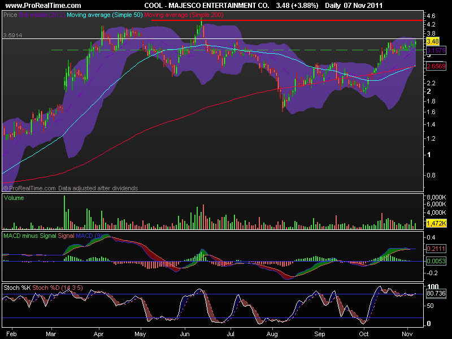Click the 3.5914 horizontal line value label
Image resolution: width=452 pixels, height=339 pixels.
coord(12,35)
